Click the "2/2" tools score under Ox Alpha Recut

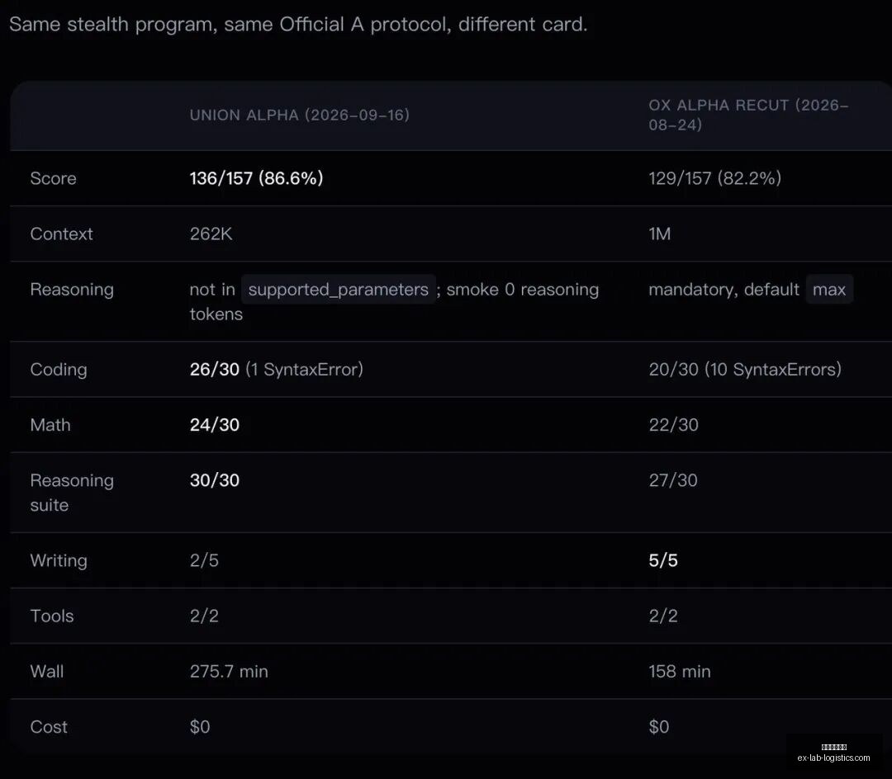pyautogui.click(x=663, y=616)
